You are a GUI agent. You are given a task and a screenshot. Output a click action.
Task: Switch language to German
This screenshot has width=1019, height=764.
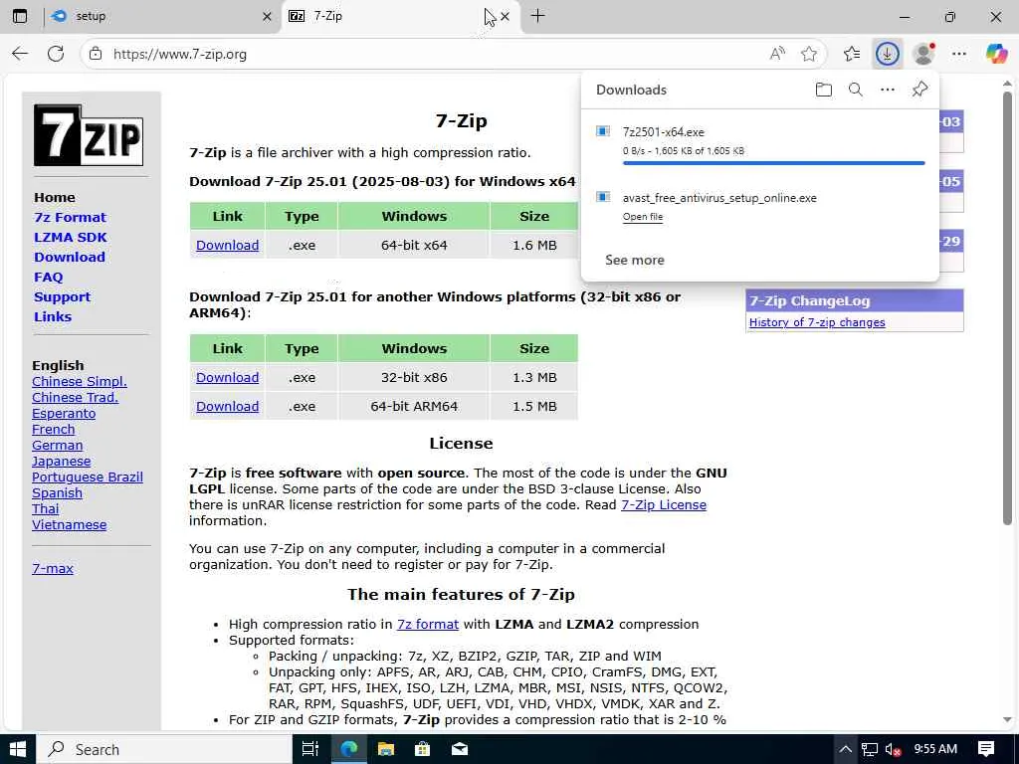tap(57, 445)
